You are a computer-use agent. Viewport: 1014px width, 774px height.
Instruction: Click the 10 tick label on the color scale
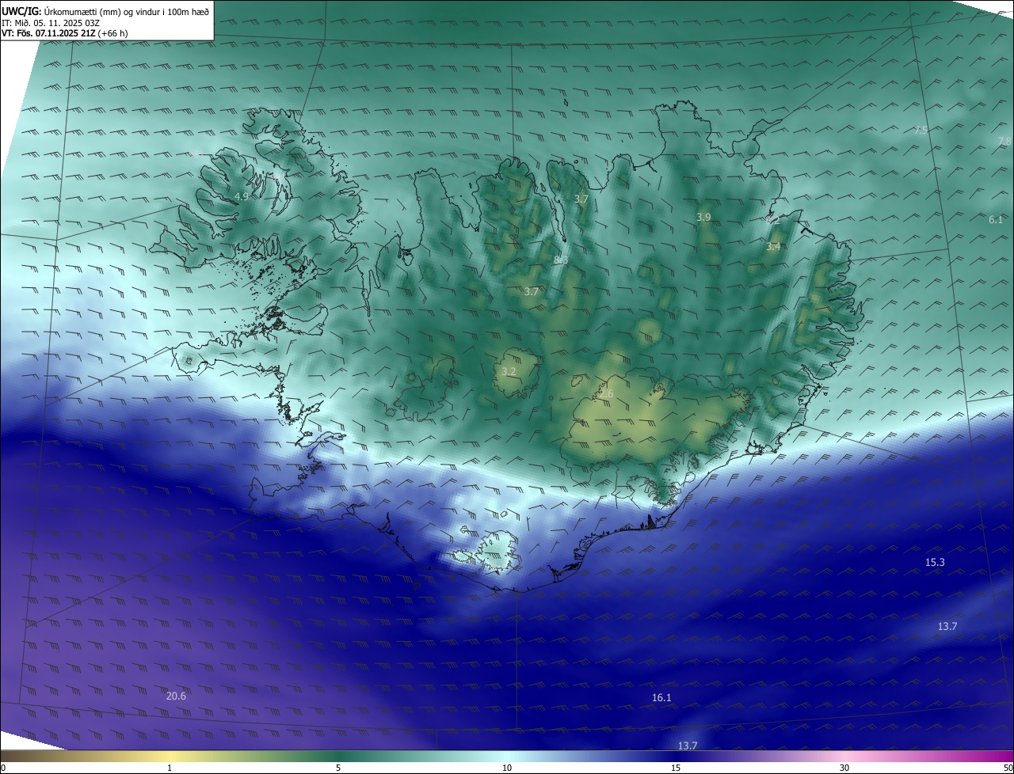[x=507, y=768]
